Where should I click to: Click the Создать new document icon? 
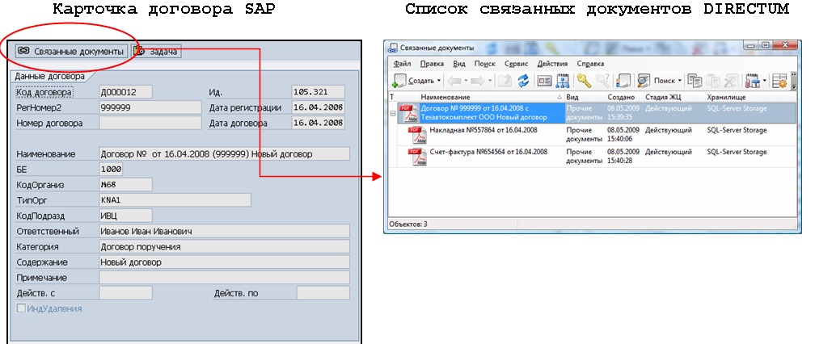coord(399,81)
